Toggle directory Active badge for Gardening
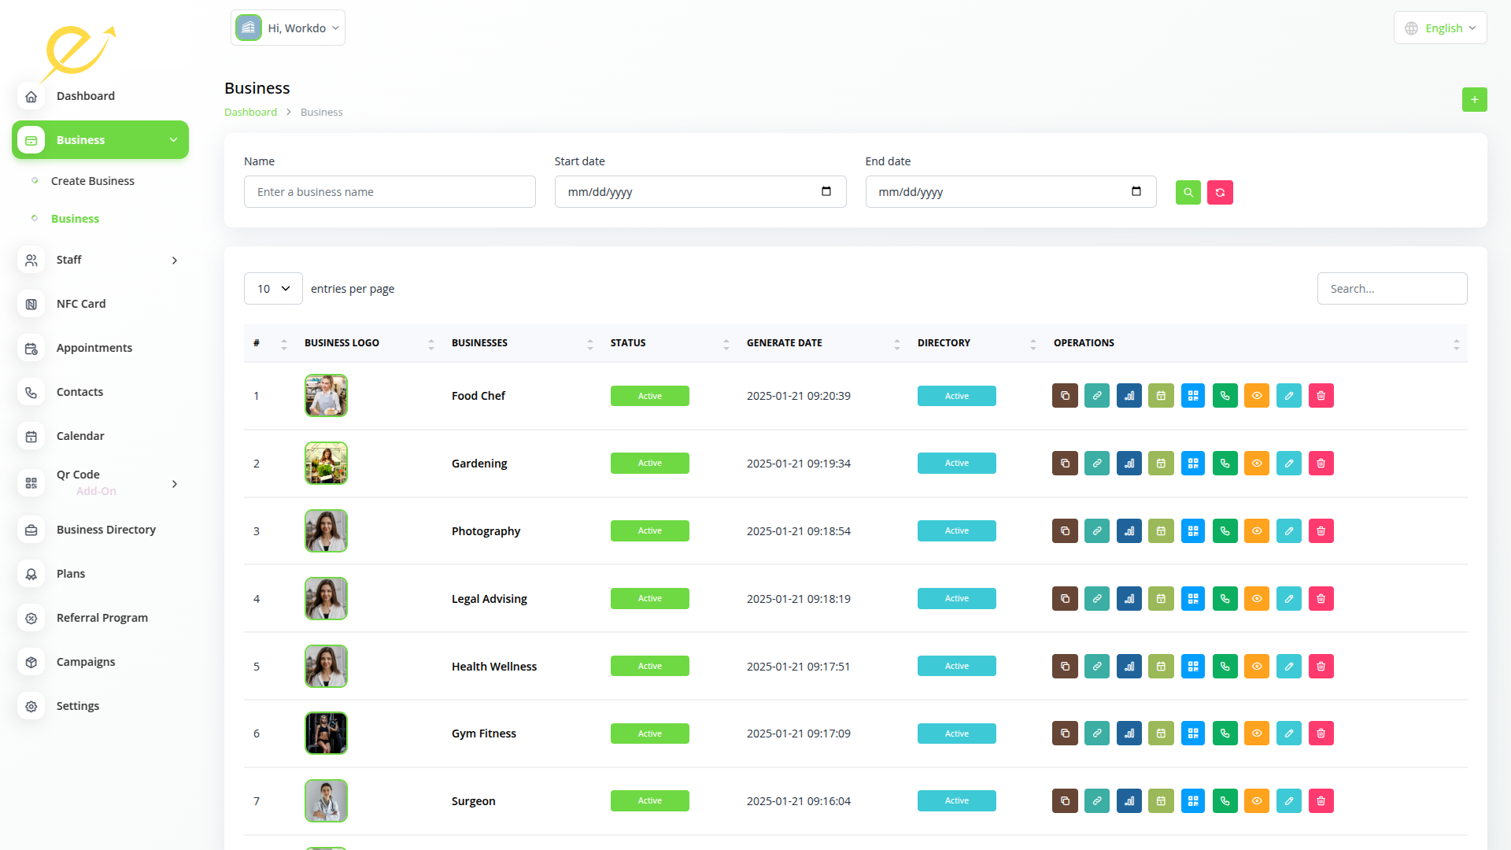Image resolution: width=1511 pixels, height=850 pixels. coord(957,464)
